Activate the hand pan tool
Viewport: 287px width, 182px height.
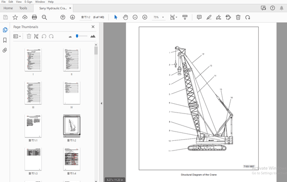(125, 17)
